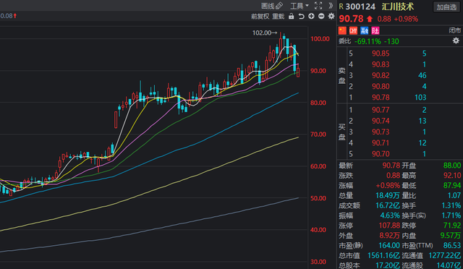Screen dimensions: 463x269
Task: Click 振幅 value 4.63%
Action: [390, 215]
